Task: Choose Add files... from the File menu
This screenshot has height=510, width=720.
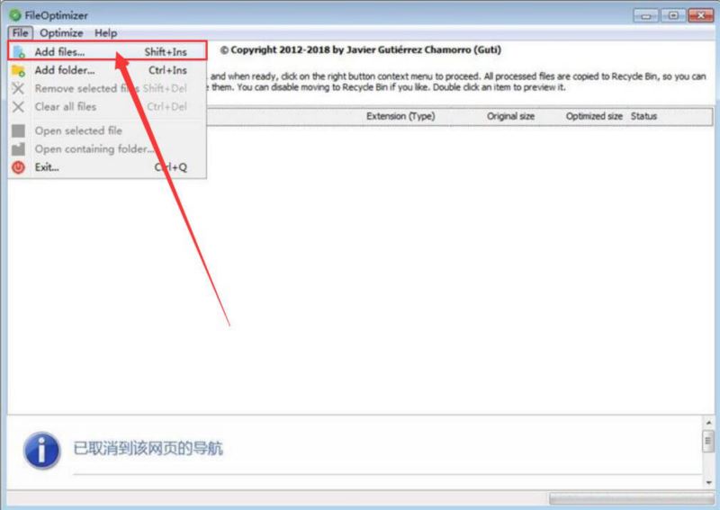Action: (x=107, y=52)
